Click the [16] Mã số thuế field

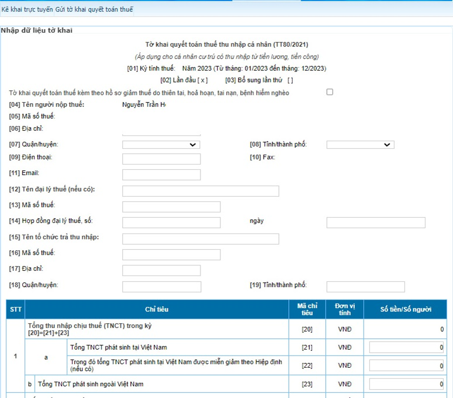pyautogui.click(x=171, y=254)
